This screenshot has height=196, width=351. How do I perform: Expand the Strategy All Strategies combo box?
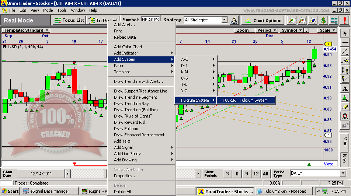pos(224,20)
